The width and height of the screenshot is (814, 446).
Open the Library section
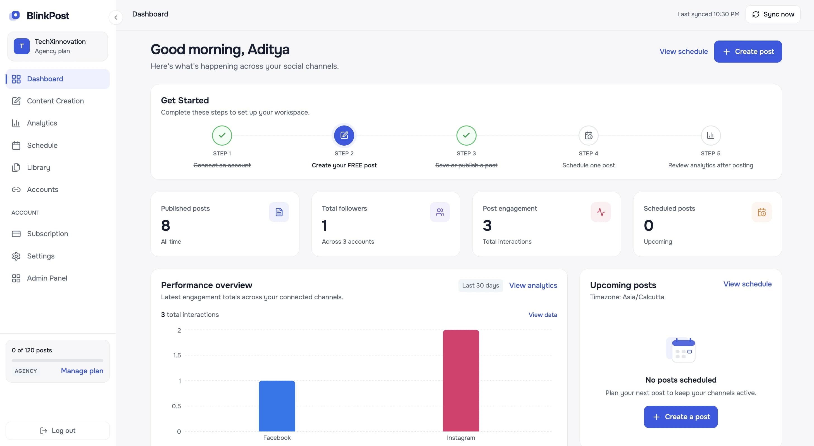click(x=58, y=167)
